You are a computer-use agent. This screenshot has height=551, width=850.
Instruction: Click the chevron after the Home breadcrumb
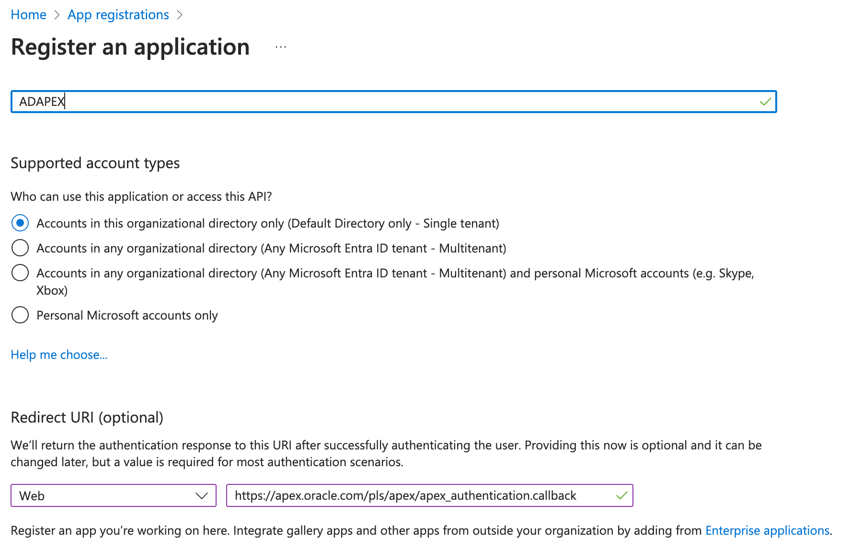[58, 15]
